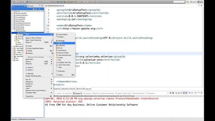Choose Java Project from New submenu

[64, 34]
